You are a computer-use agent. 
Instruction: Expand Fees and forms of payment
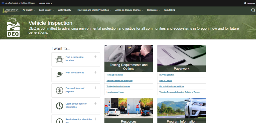(x=95, y=88)
